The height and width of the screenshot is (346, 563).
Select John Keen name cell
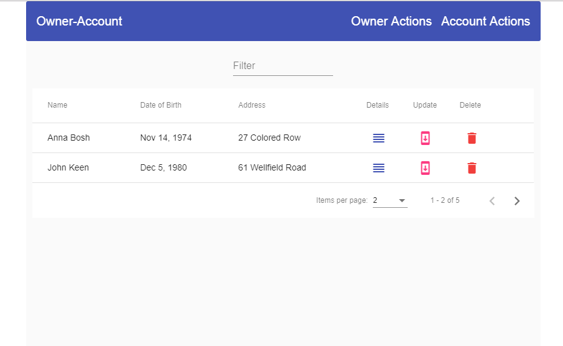pyautogui.click(x=68, y=168)
